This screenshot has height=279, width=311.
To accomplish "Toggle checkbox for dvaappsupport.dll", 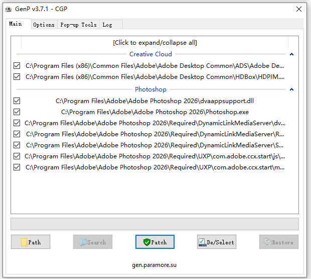I will (17, 101).
